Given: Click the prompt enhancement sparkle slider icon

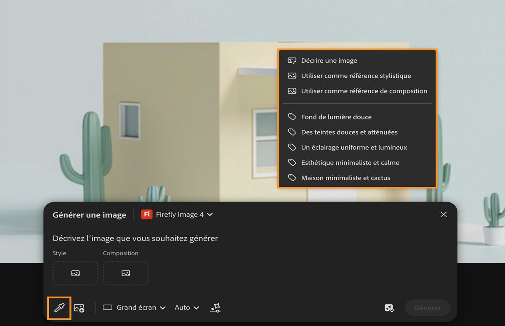Looking at the screenshot, I should [x=215, y=307].
